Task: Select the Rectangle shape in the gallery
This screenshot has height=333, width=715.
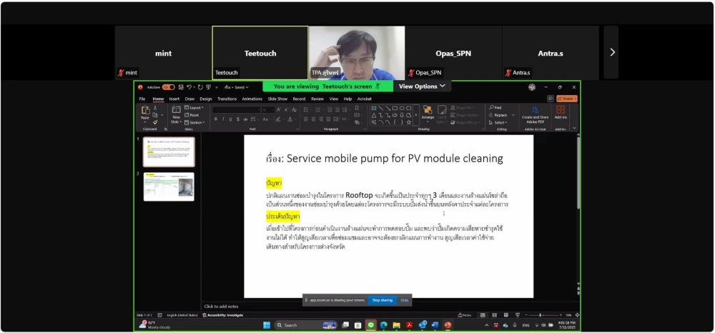Action: (395, 109)
